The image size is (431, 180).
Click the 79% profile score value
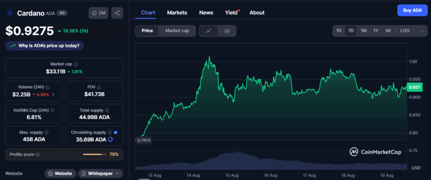point(114,154)
